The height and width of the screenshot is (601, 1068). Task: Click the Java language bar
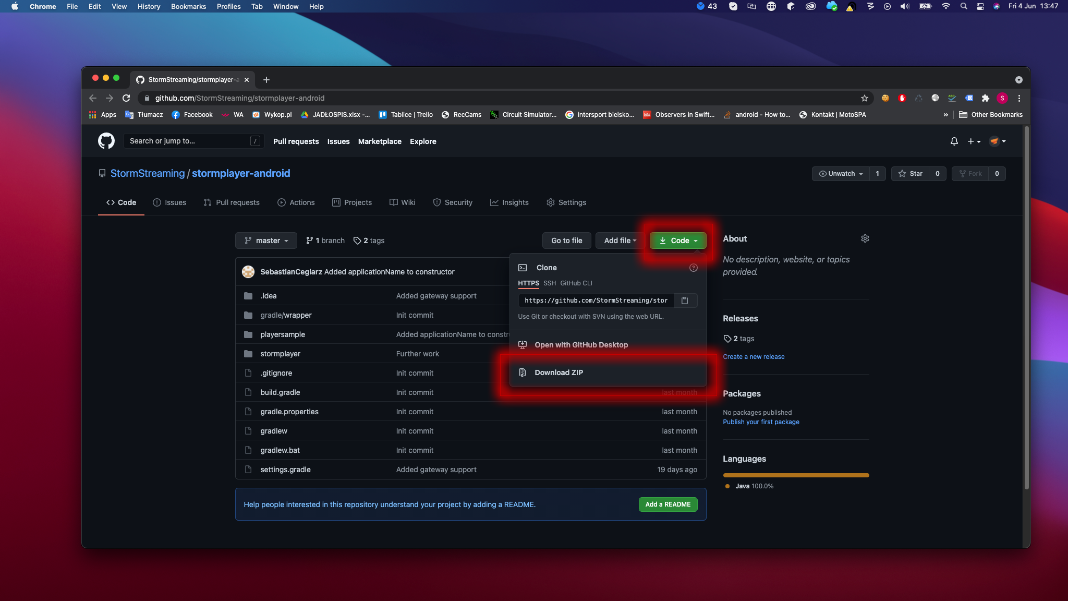(796, 475)
